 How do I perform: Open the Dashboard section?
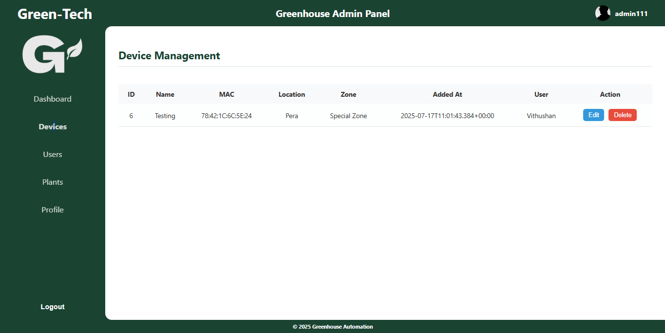click(52, 99)
